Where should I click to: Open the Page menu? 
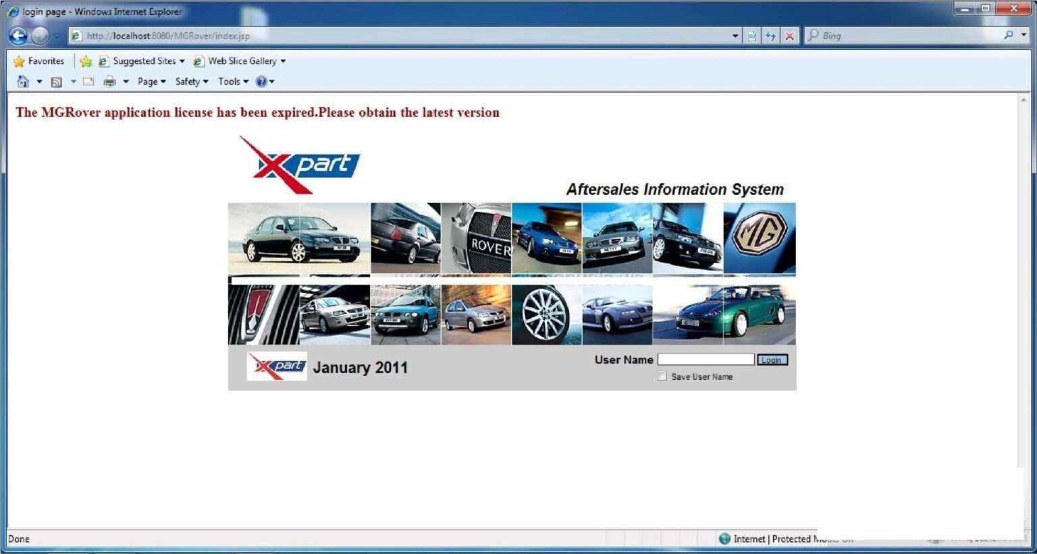coord(151,82)
